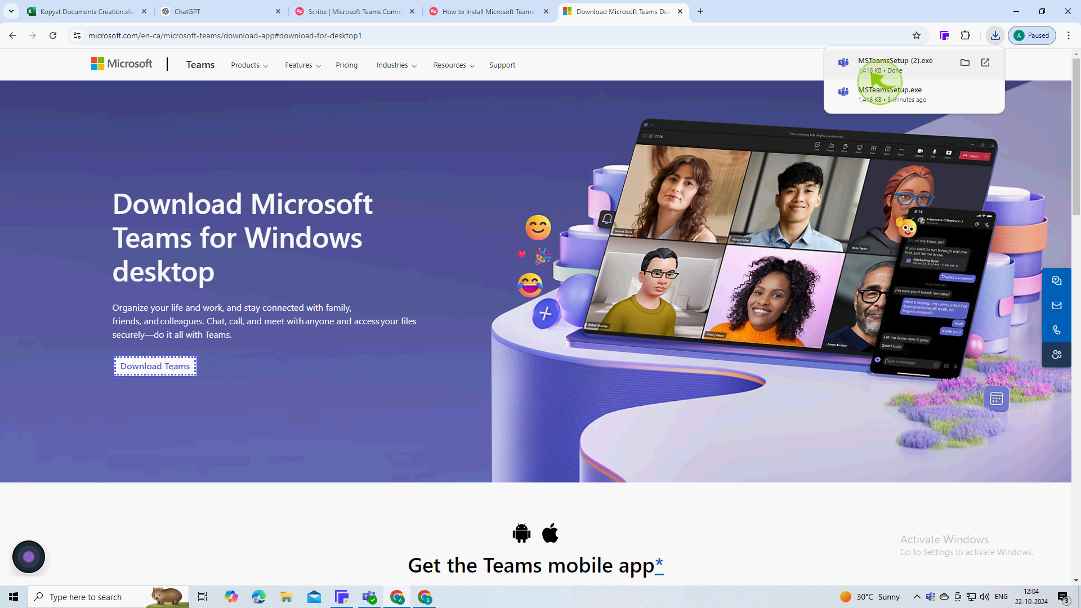Open Windows Start menu
The height and width of the screenshot is (608, 1081).
coord(14,597)
